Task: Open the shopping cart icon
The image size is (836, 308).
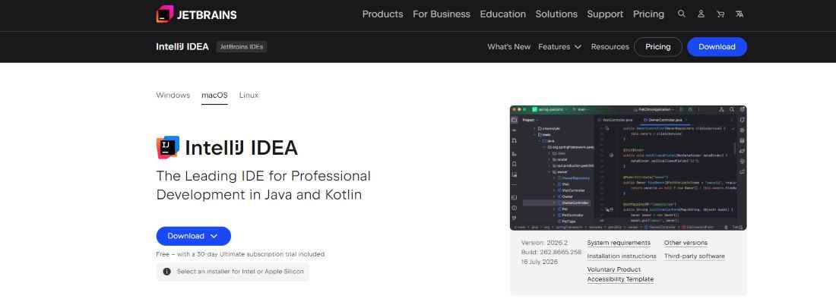Action: tap(720, 14)
